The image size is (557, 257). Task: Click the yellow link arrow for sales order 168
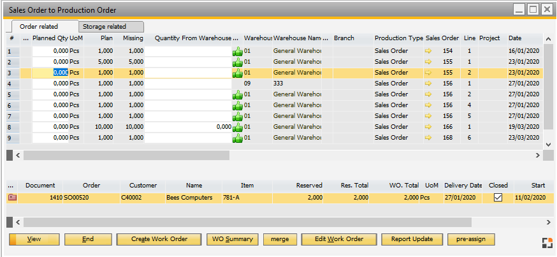(x=428, y=138)
